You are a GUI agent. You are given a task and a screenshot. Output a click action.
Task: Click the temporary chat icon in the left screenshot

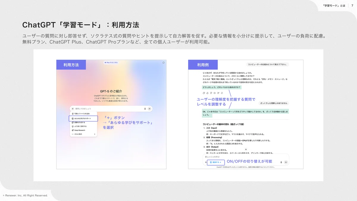(164, 63)
